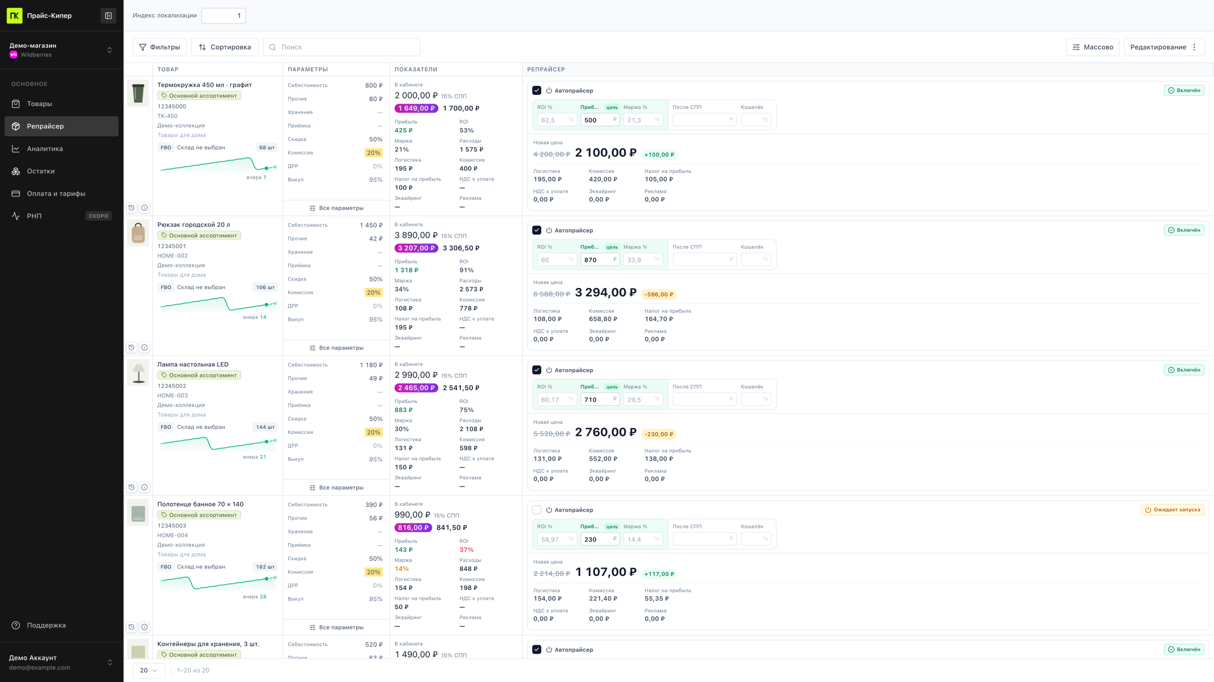1214x682 pixels.
Task: Click Включён status badge for Термокружка
Action: point(1184,90)
